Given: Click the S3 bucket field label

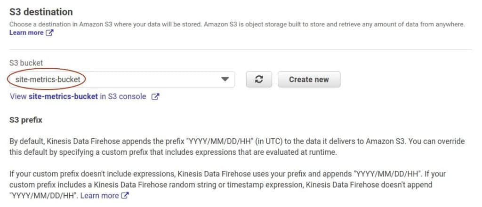Looking at the screenshot, I should pyautogui.click(x=26, y=63).
